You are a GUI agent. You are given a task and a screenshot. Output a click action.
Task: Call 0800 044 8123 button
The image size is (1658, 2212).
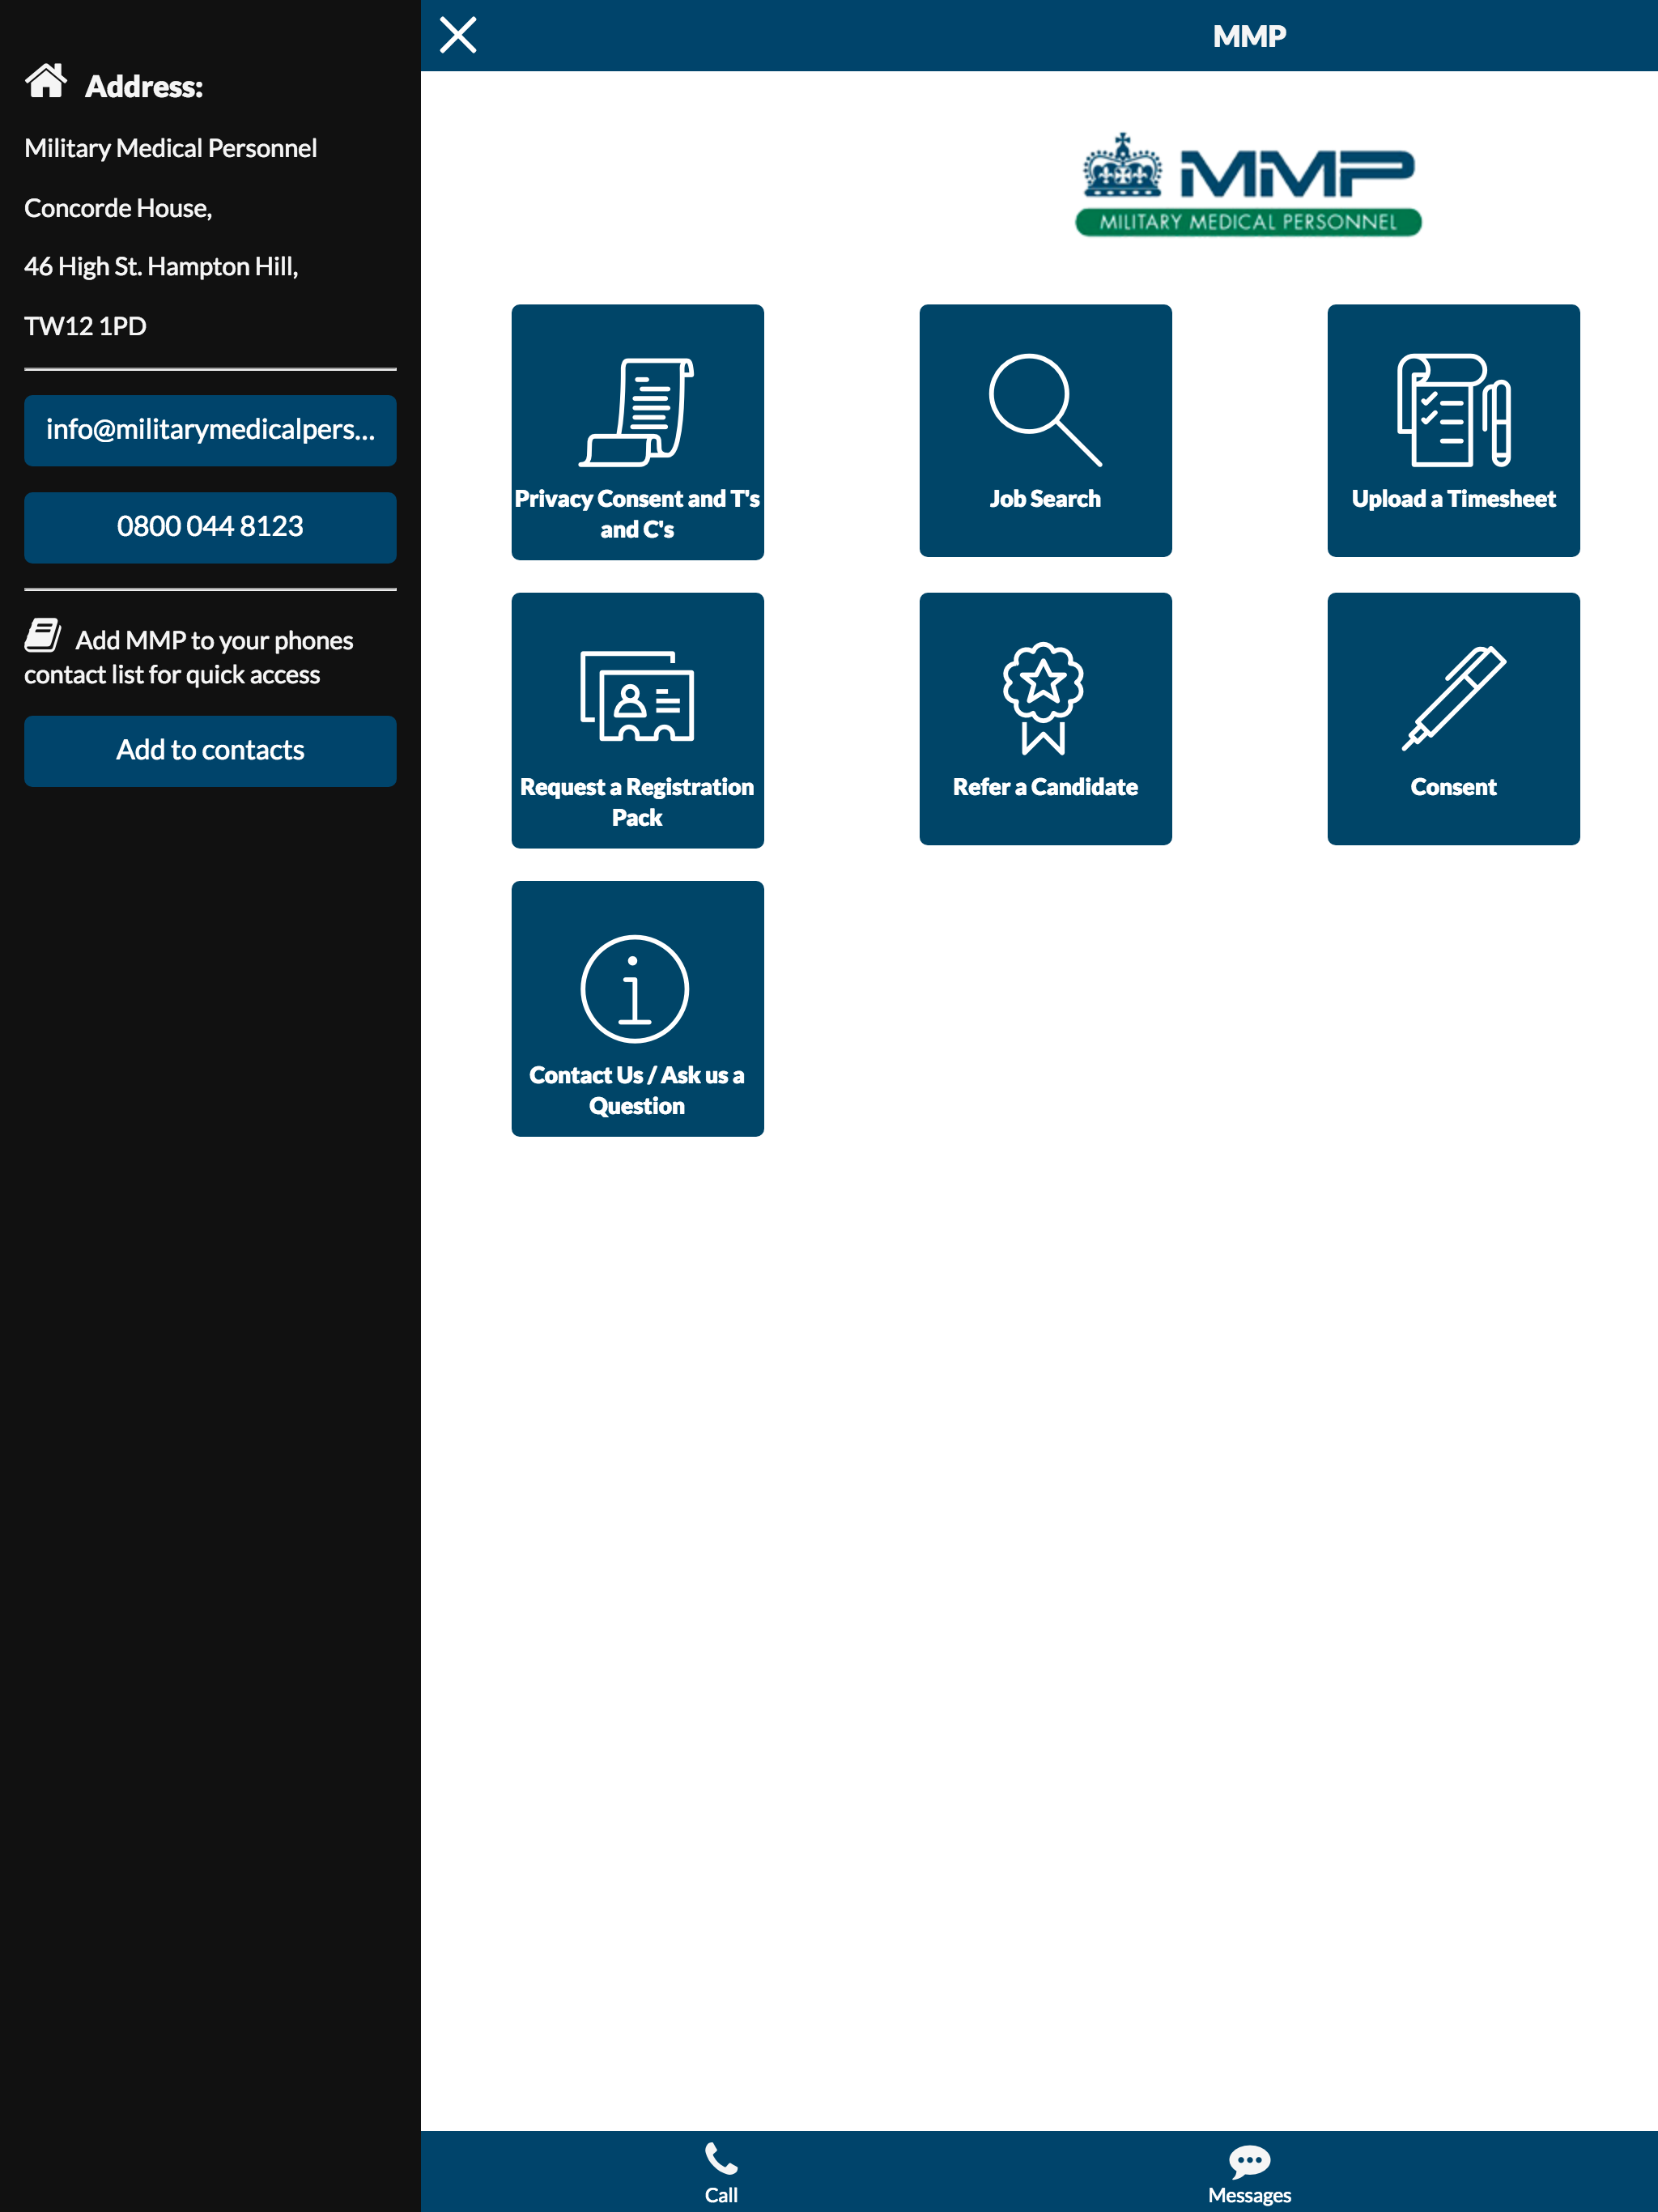point(210,527)
